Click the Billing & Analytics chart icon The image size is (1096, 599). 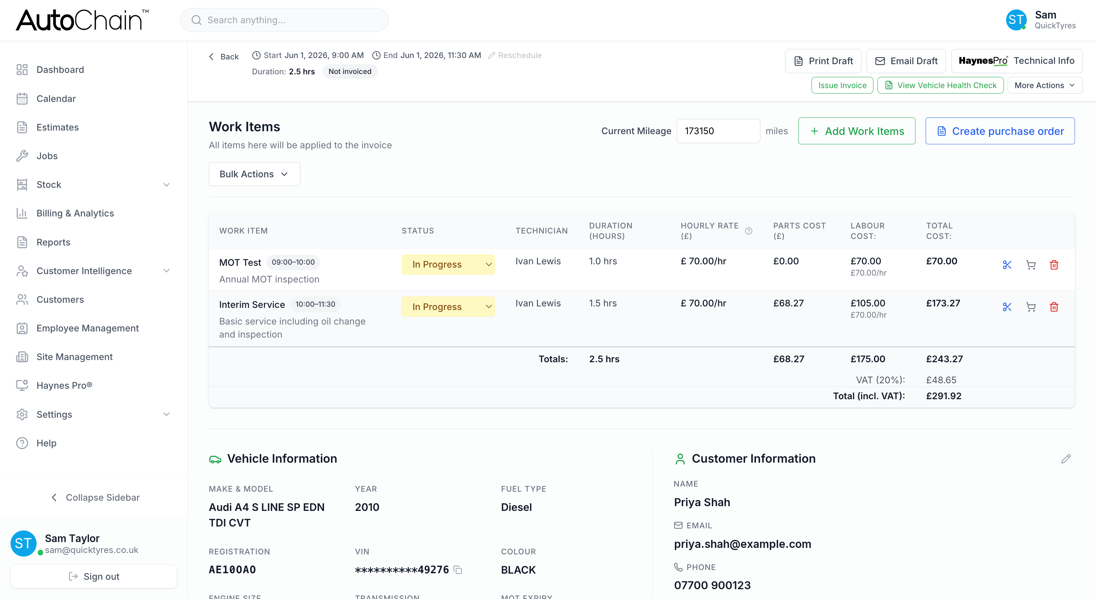22,213
